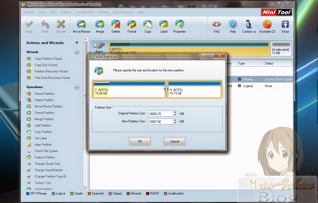318x203 pixels.
Task: Launch the Copy Partition Wizard
Action: [48, 59]
